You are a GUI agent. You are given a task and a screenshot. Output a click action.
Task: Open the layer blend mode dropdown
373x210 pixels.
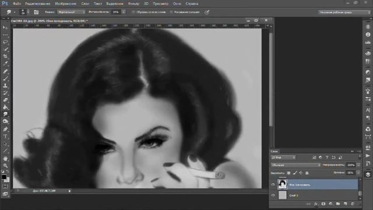pyautogui.click(x=295, y=165)
